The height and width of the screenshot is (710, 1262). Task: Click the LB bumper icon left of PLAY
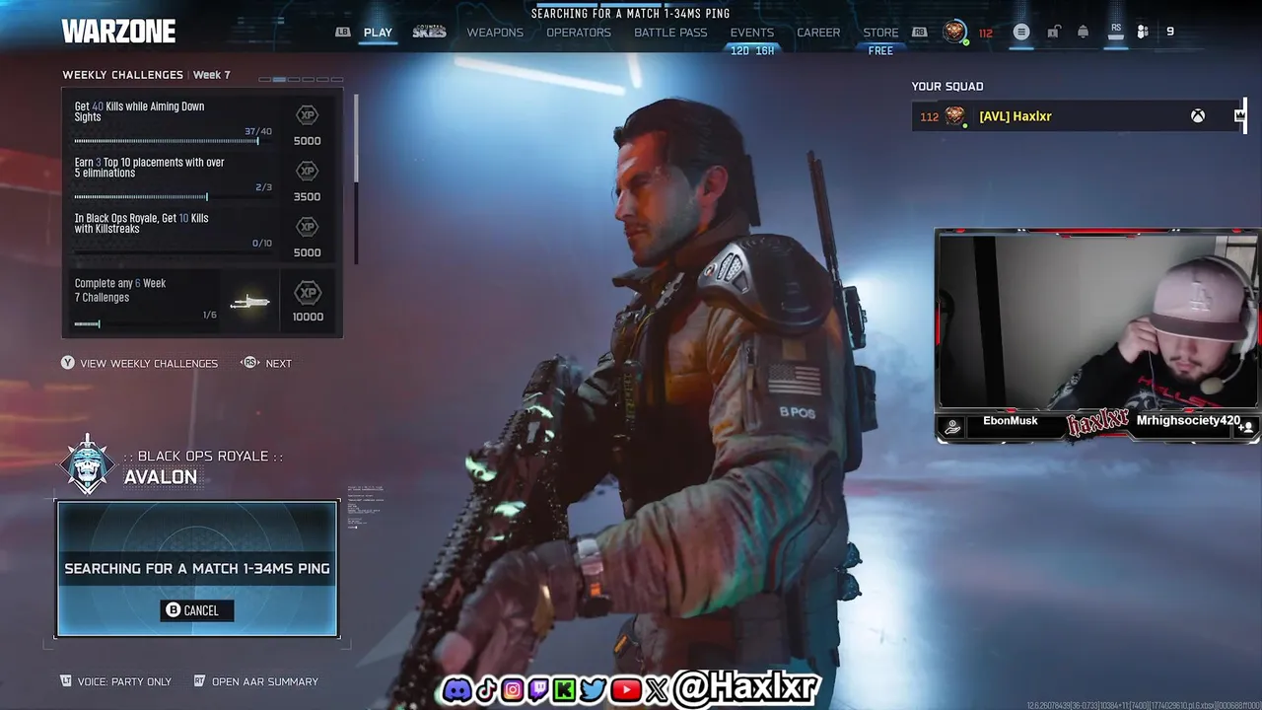pos(342,32)
